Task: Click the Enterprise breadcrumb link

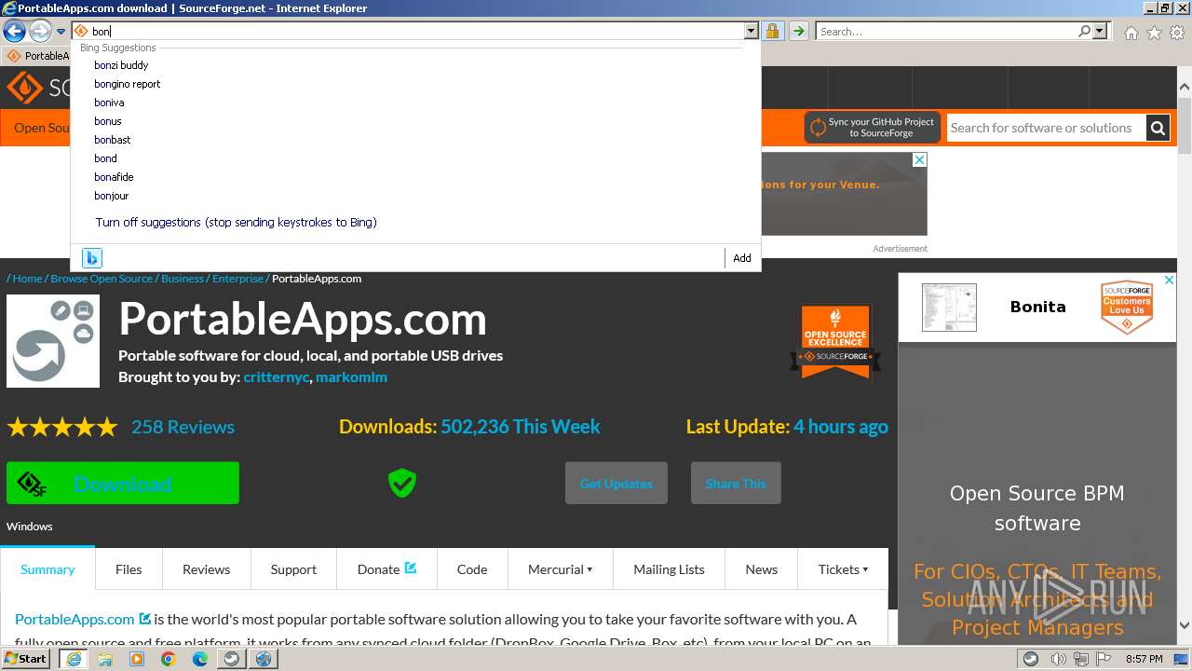Action: [x=237, y=279]
